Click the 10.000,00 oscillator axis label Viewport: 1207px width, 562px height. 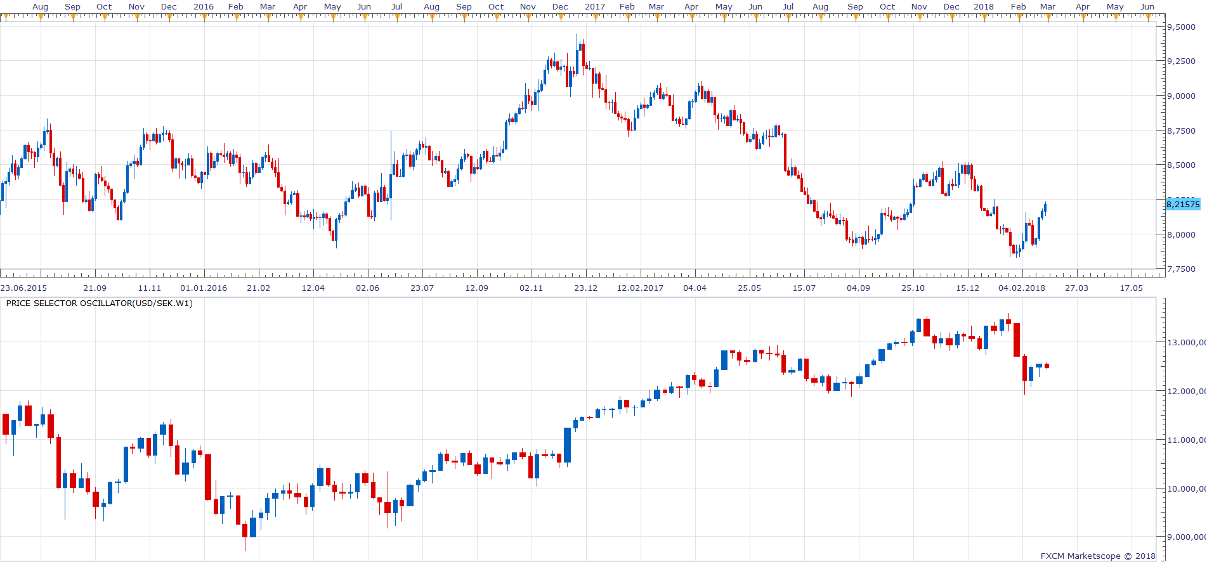click(1187, 489)
